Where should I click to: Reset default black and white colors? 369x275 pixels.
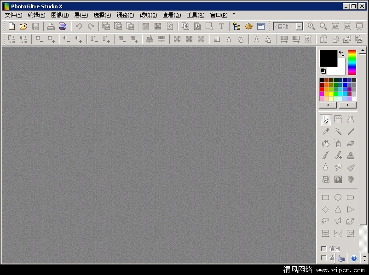pyautogui.click(x=323, y=71)
